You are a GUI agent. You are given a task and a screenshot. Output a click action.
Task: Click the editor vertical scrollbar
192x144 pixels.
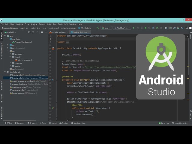(188, 56)
